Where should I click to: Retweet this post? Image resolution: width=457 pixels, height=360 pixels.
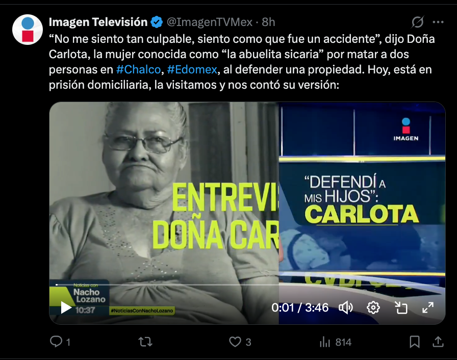coord(145,342)
